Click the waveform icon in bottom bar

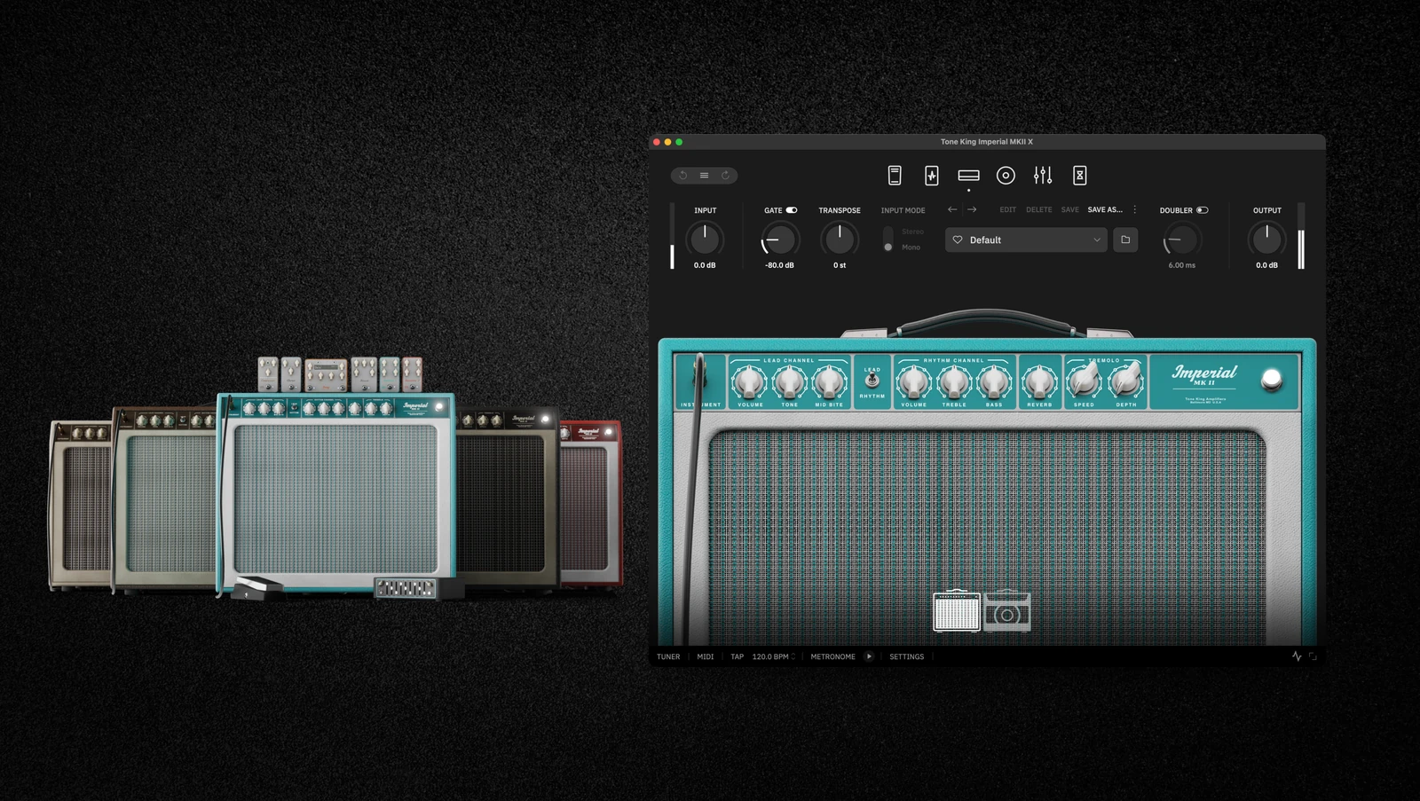click(x=1297, y=656)
